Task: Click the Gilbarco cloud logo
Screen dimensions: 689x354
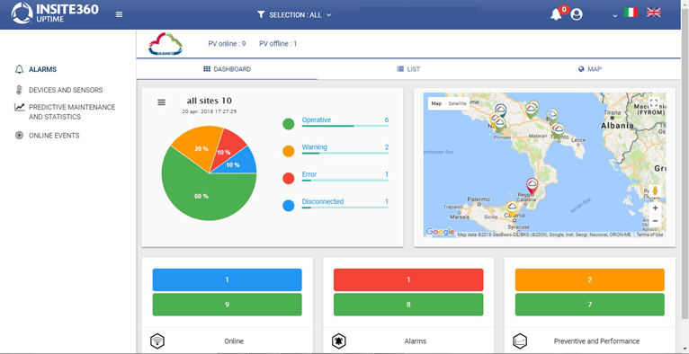Action: 166,44
